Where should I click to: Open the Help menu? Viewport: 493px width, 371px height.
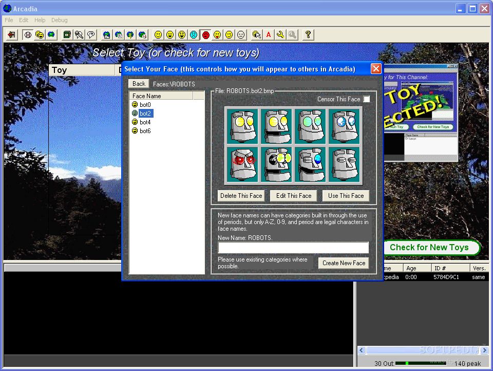(x=40, y=20)
